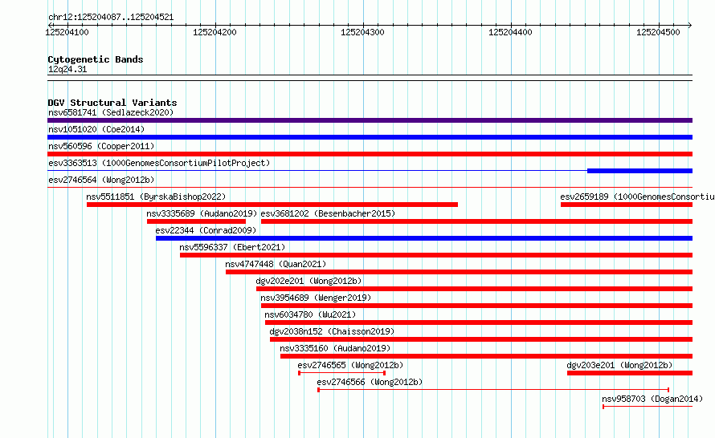This screenshot has height=438, width=715.
Task: Click the esv2659189 red bar
Action: tap(627, 205)
